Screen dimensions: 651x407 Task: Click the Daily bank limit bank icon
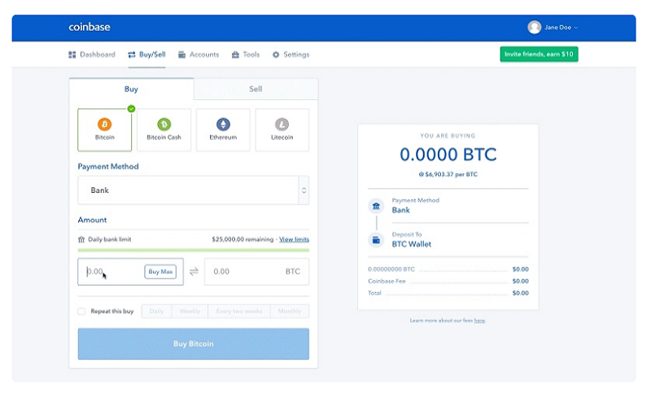[x=81, y=239]
